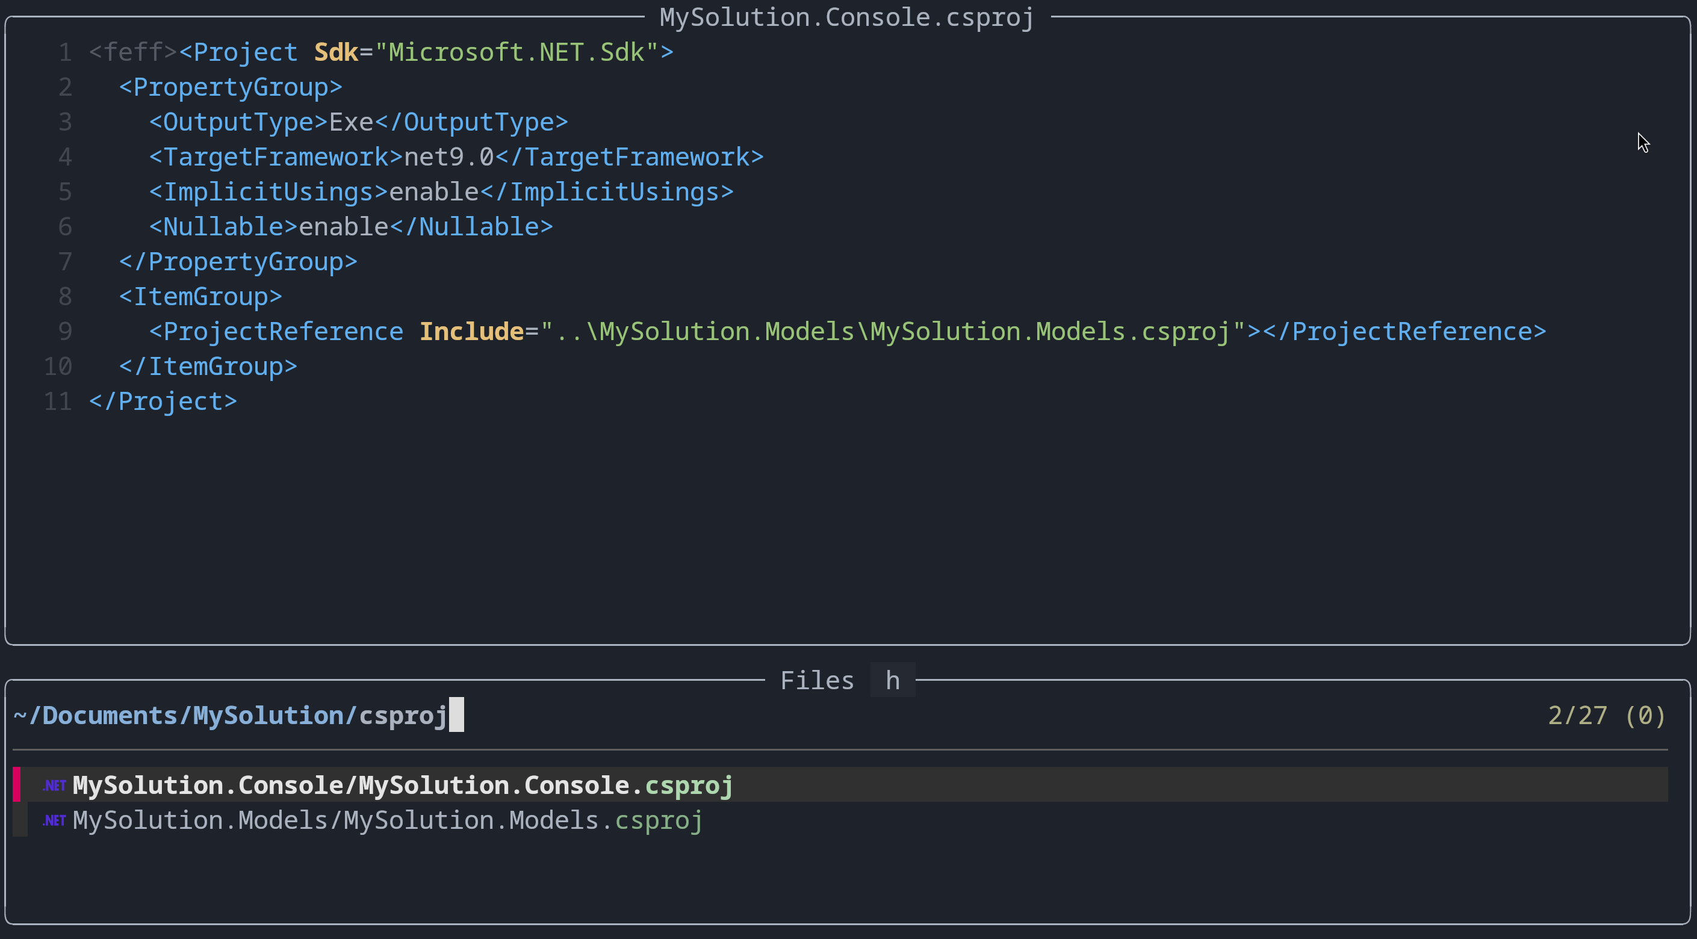Click the Include attribute name on line 9
1697x939 pixels.
click(x=472, y=331)
